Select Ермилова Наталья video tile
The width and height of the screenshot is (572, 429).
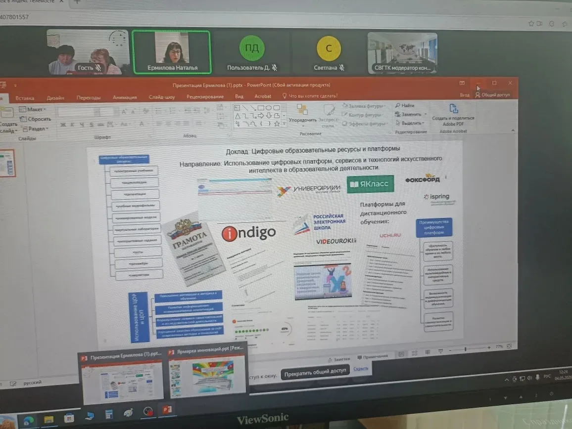click(x=172, y=52)
